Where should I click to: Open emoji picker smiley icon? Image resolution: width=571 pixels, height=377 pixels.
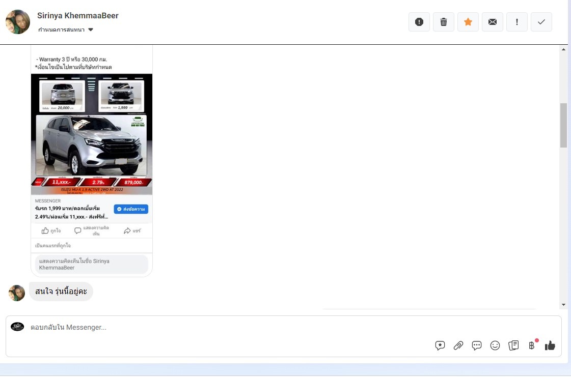pos(495,345)
